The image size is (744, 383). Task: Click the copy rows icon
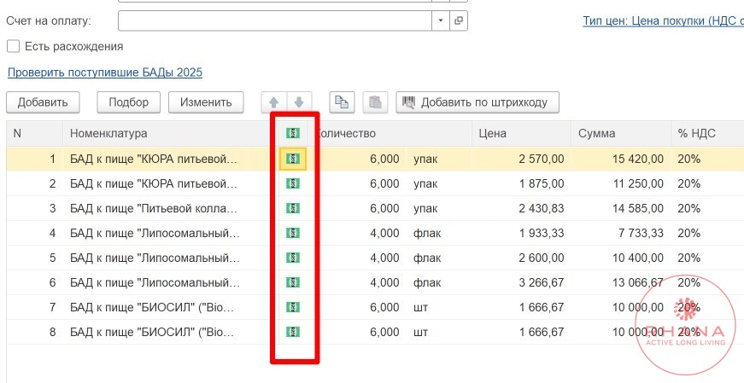click(342, 102)
